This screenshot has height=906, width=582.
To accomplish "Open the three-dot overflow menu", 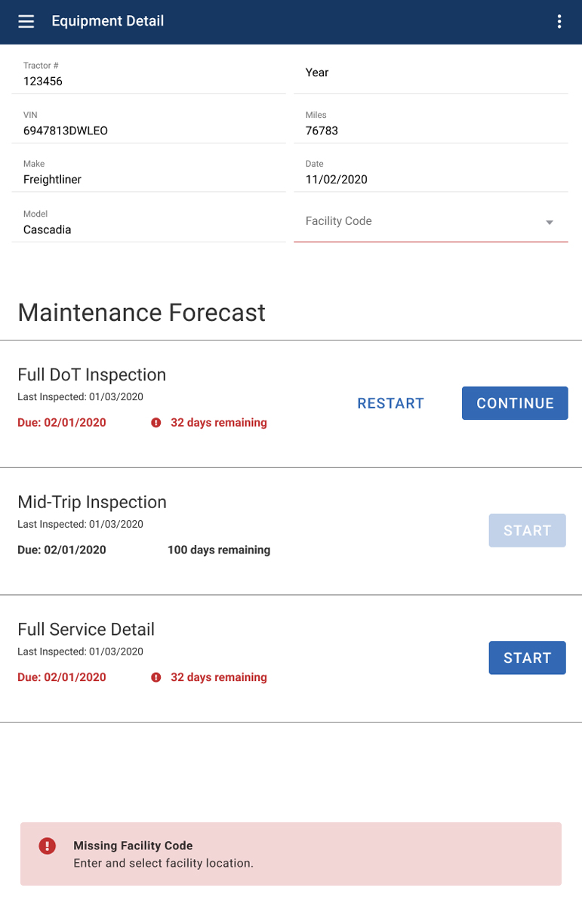I will [559, 21].
